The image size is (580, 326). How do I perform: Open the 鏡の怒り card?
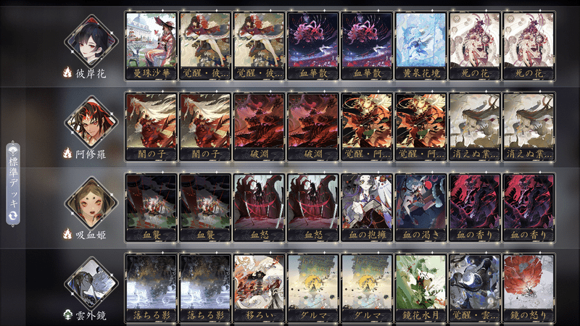point(529,288)
